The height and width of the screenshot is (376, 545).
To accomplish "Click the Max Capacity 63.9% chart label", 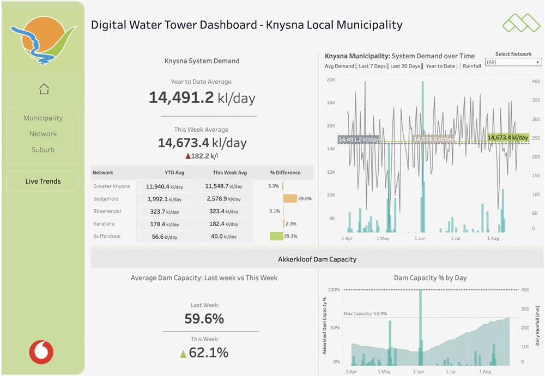I will (x=365, y=313).
